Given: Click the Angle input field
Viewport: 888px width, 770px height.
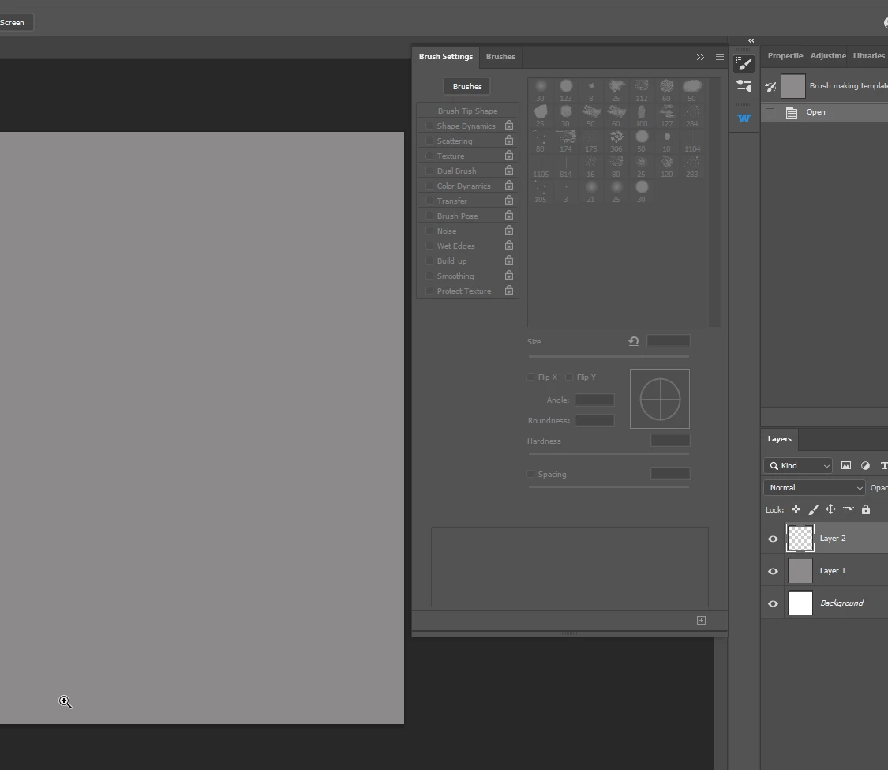Looking at the screenshot, I should (x=594, y=400).
